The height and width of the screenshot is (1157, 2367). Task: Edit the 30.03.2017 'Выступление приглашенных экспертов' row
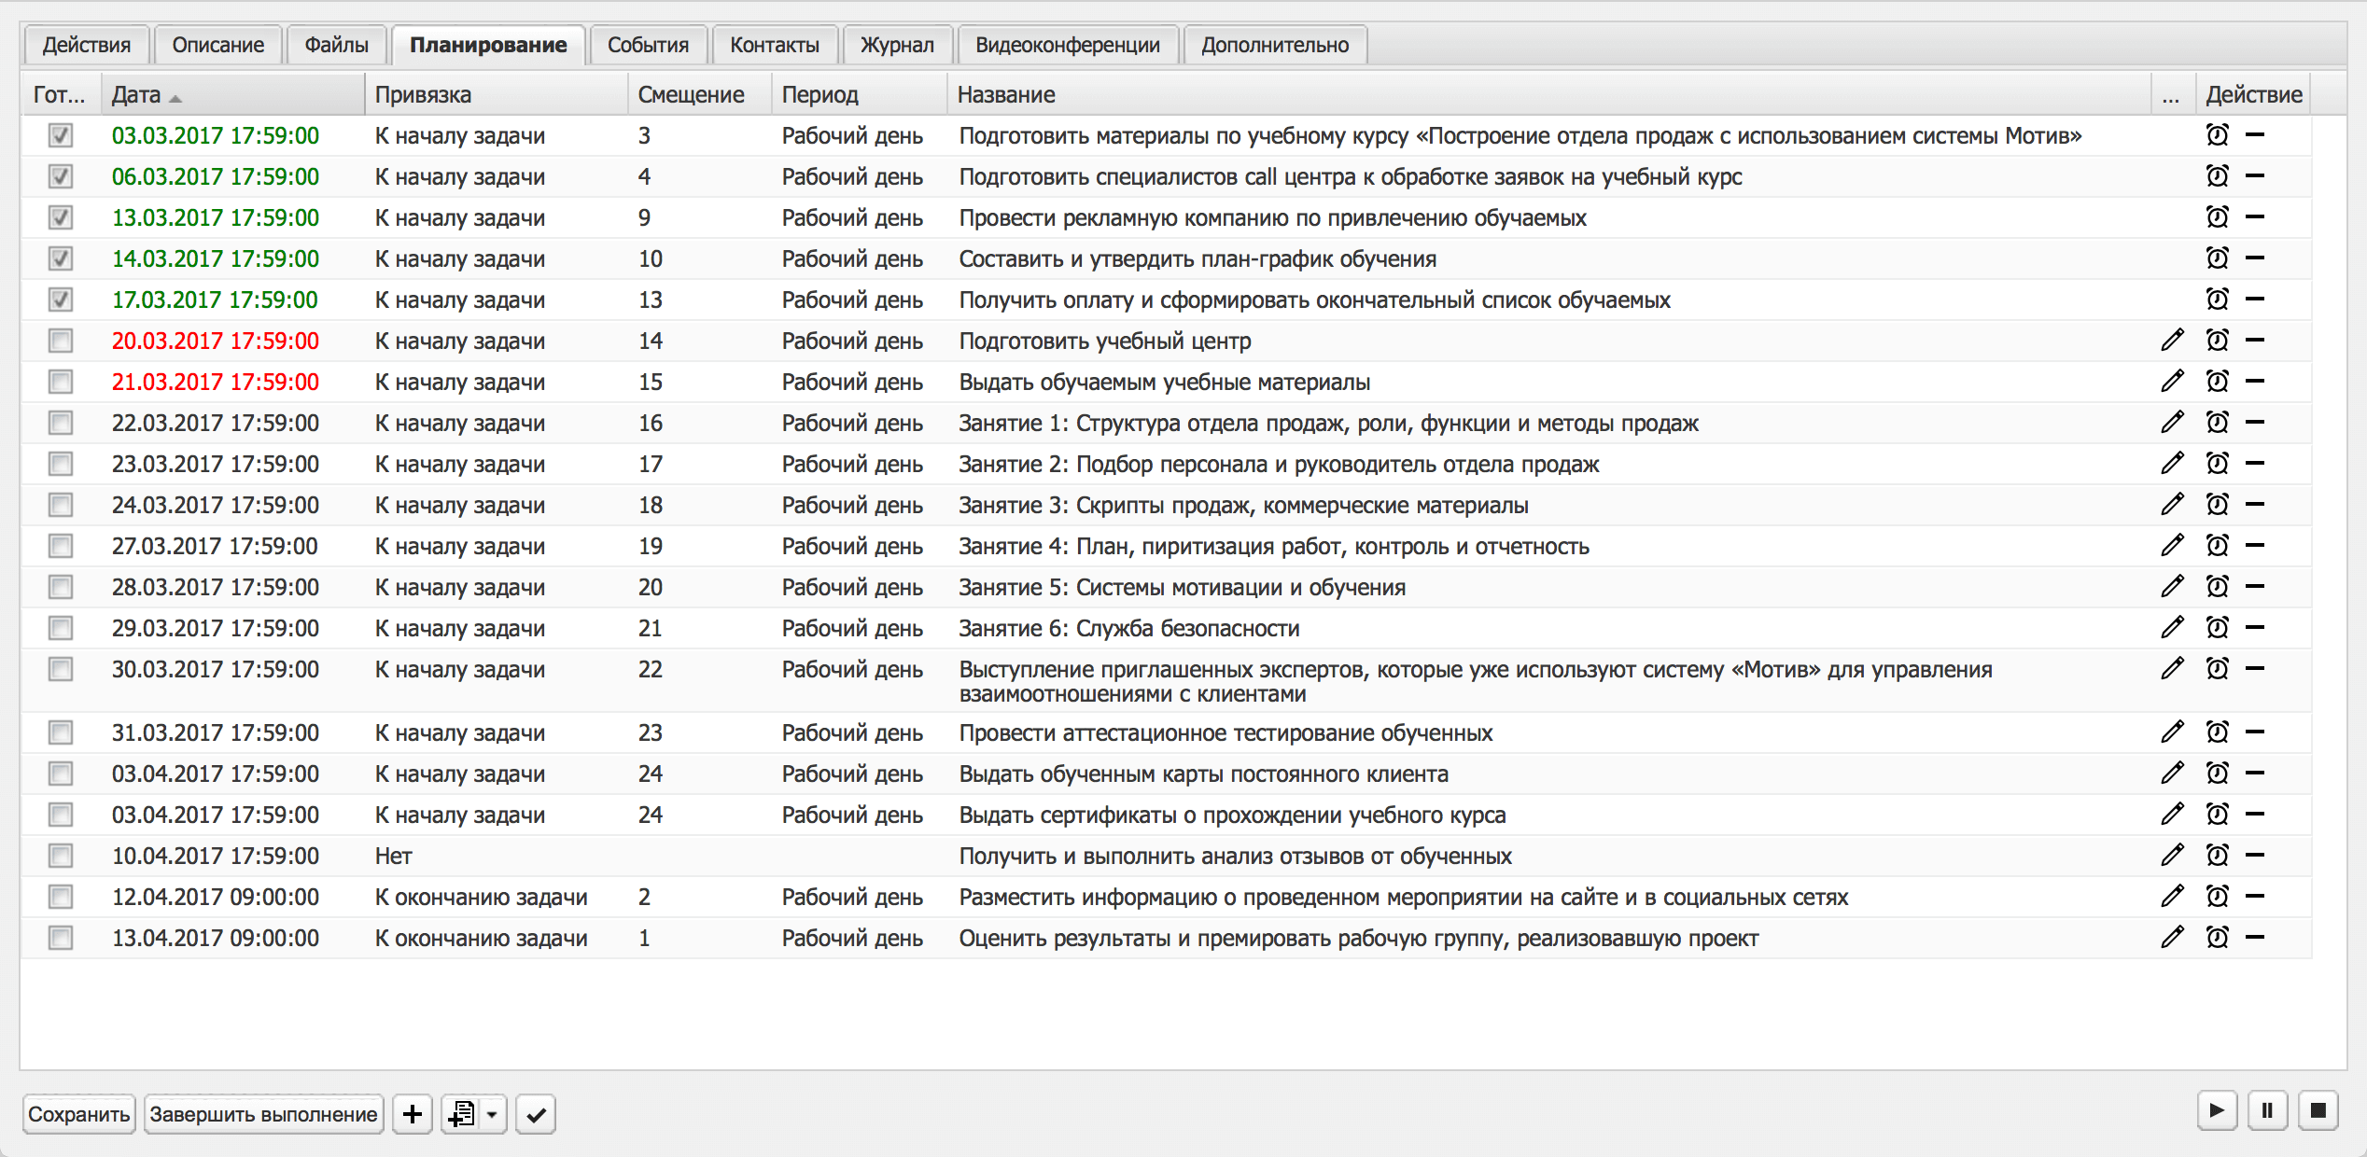2172,669
